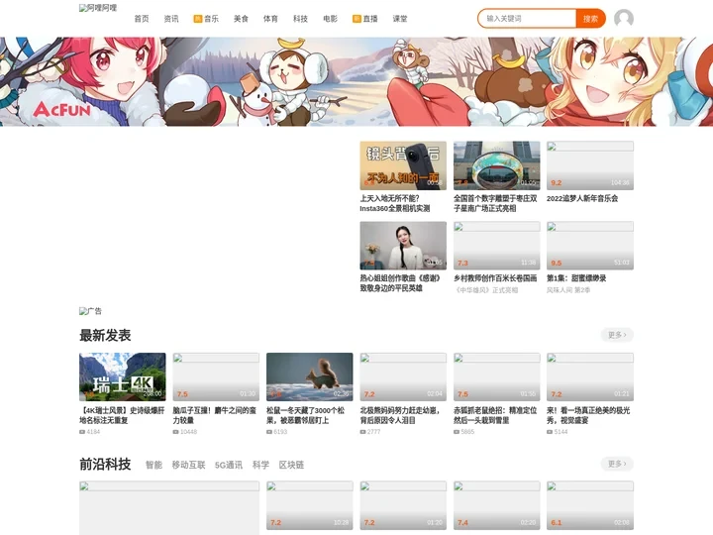This screenshot has height=535, width=713.
Task: Open title link 来！看一场真正绝美的极光秀
Action: tap(588, 415)
